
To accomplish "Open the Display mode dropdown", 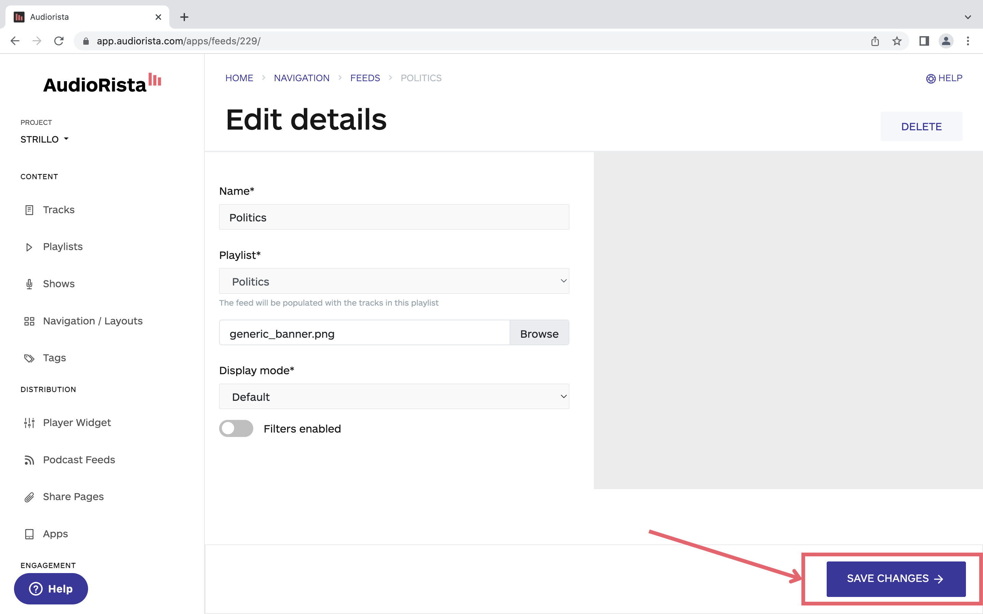I will tap(394, 396).
